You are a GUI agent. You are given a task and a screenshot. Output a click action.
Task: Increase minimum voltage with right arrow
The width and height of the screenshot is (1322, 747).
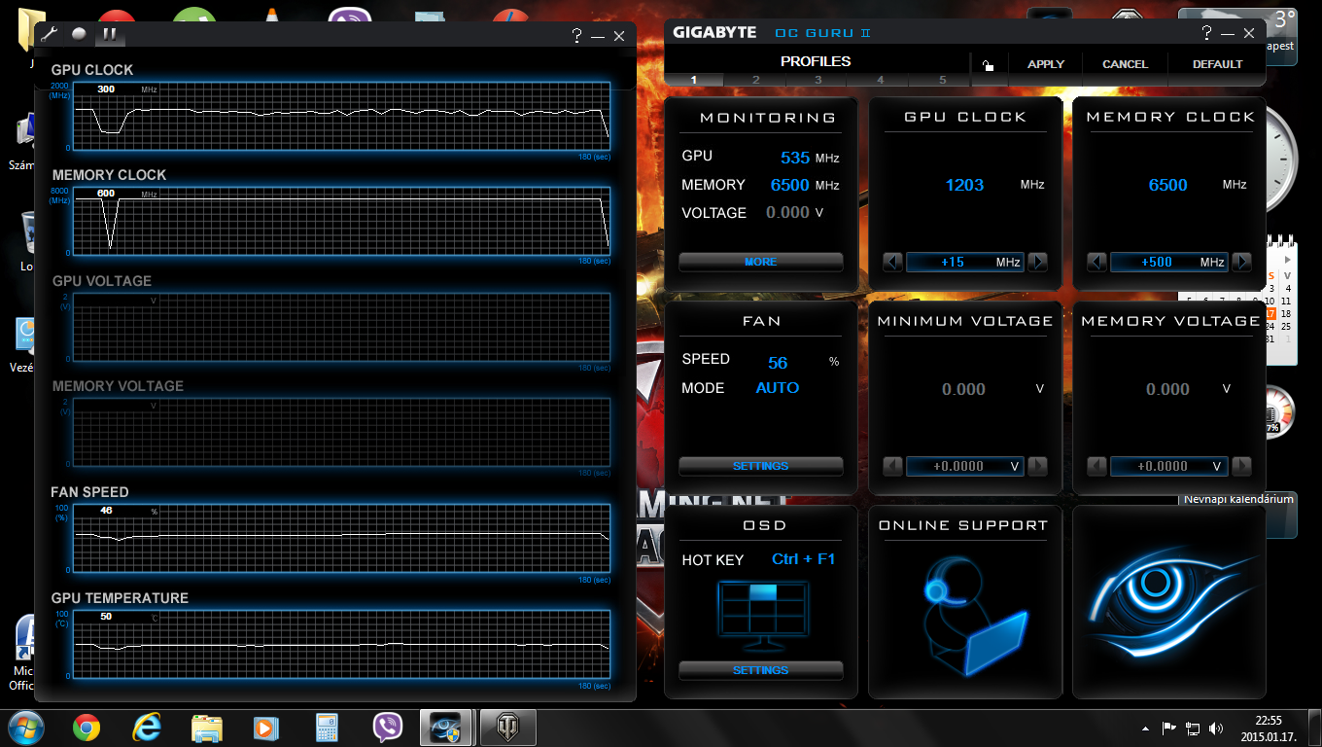[1037, 466]
